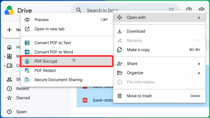Click the search magnifier icon
The height and width of the screenshot is (118, 210).
tap(79, 10)
